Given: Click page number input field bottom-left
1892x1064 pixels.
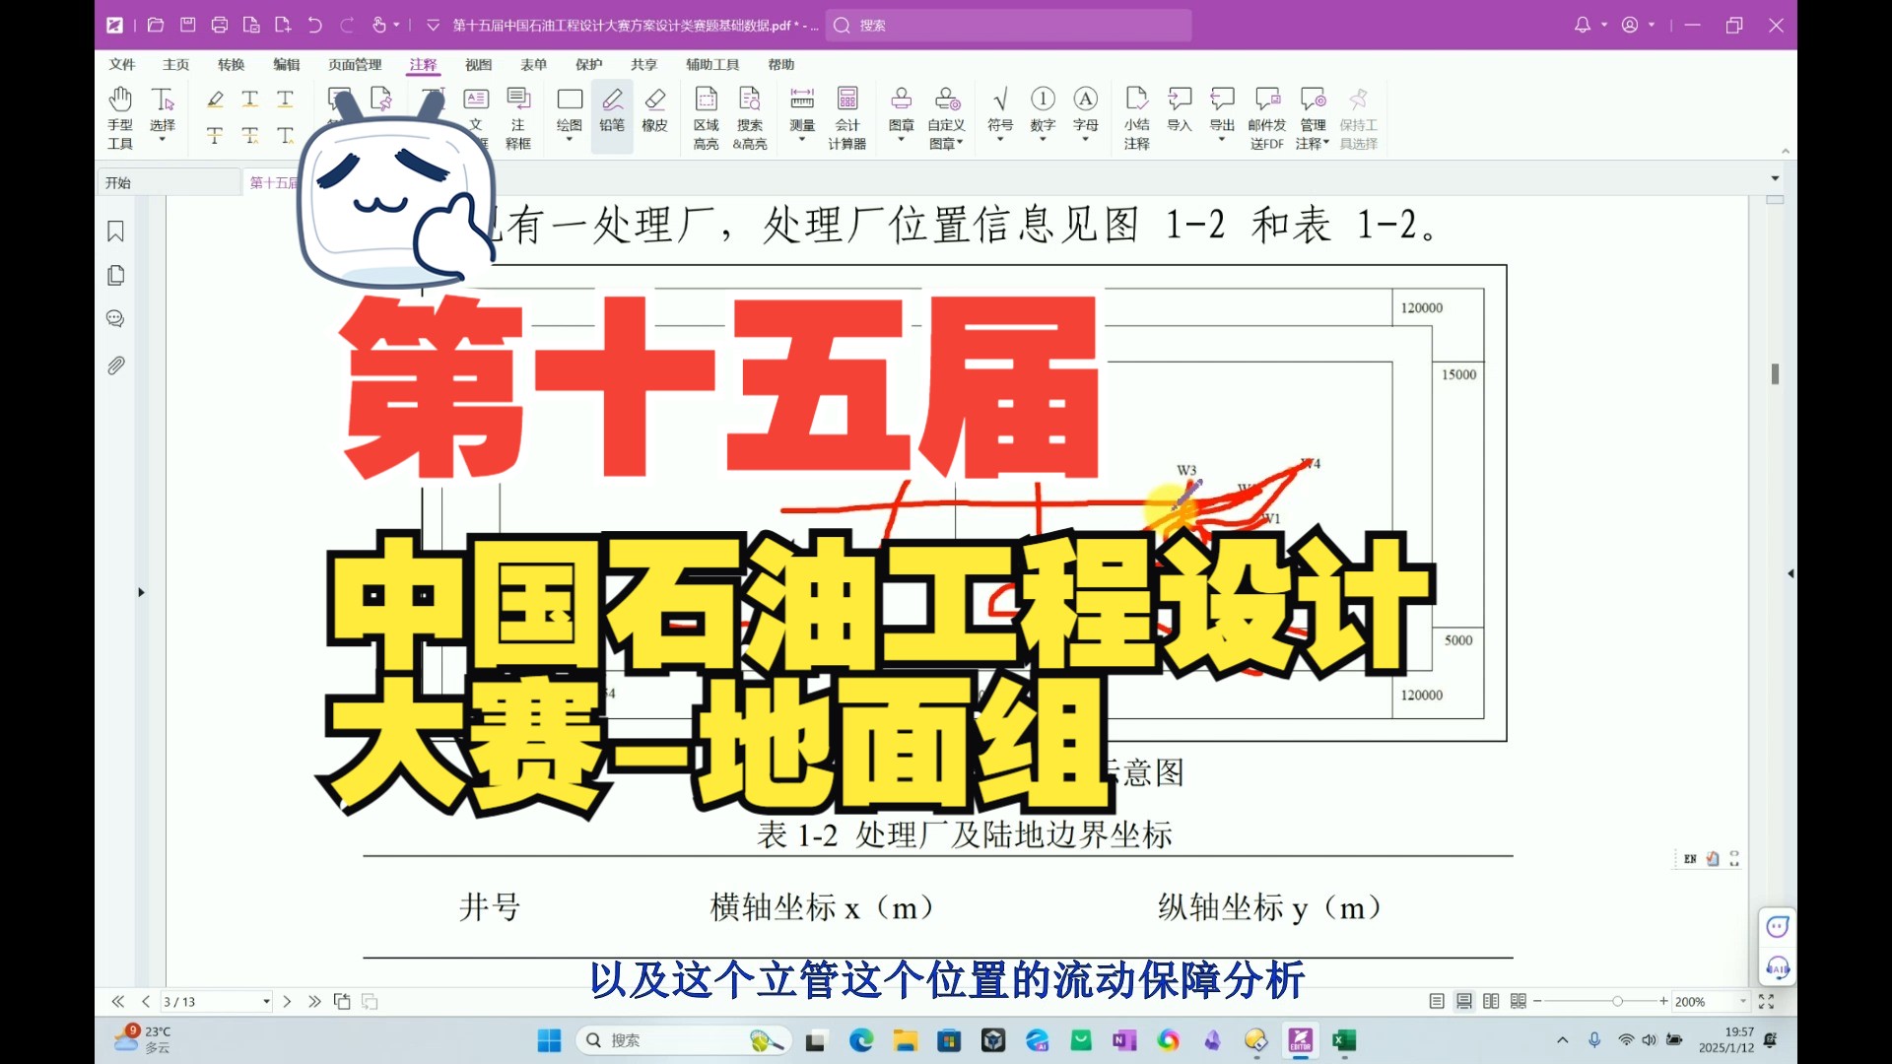Looking at the screenshot, I should pyautogui.click(x=213, y=1000).
